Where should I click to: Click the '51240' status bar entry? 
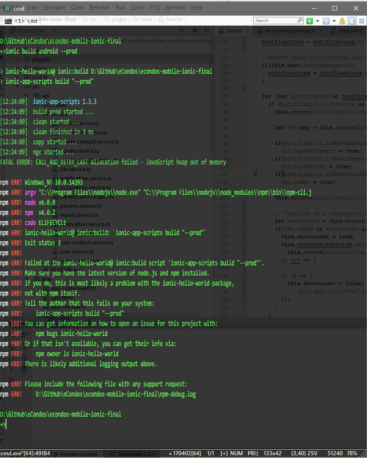tap(335, 453)
